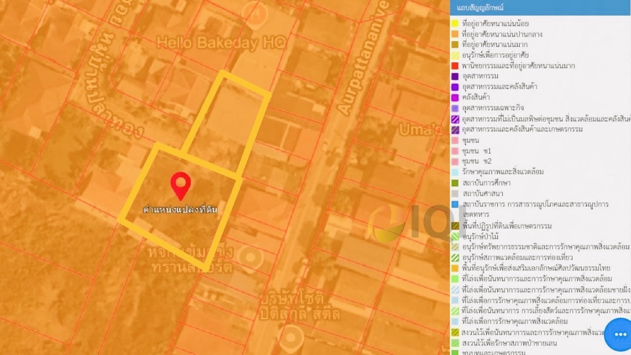631x355 pixels.
Task: Select the อนุรักษ์ป่าไม้ legend entry
Action: [480, 236]
